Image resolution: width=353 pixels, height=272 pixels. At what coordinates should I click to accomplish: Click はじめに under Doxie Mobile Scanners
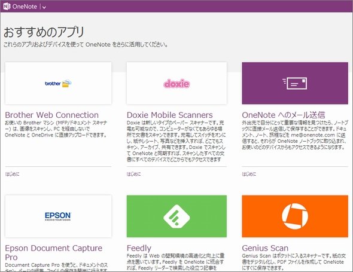pyautogui.click(x=134, y=174)
